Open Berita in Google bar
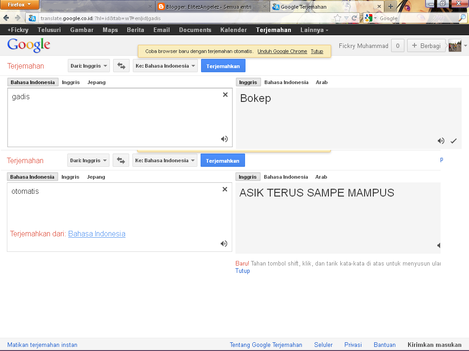 [136, 30]
